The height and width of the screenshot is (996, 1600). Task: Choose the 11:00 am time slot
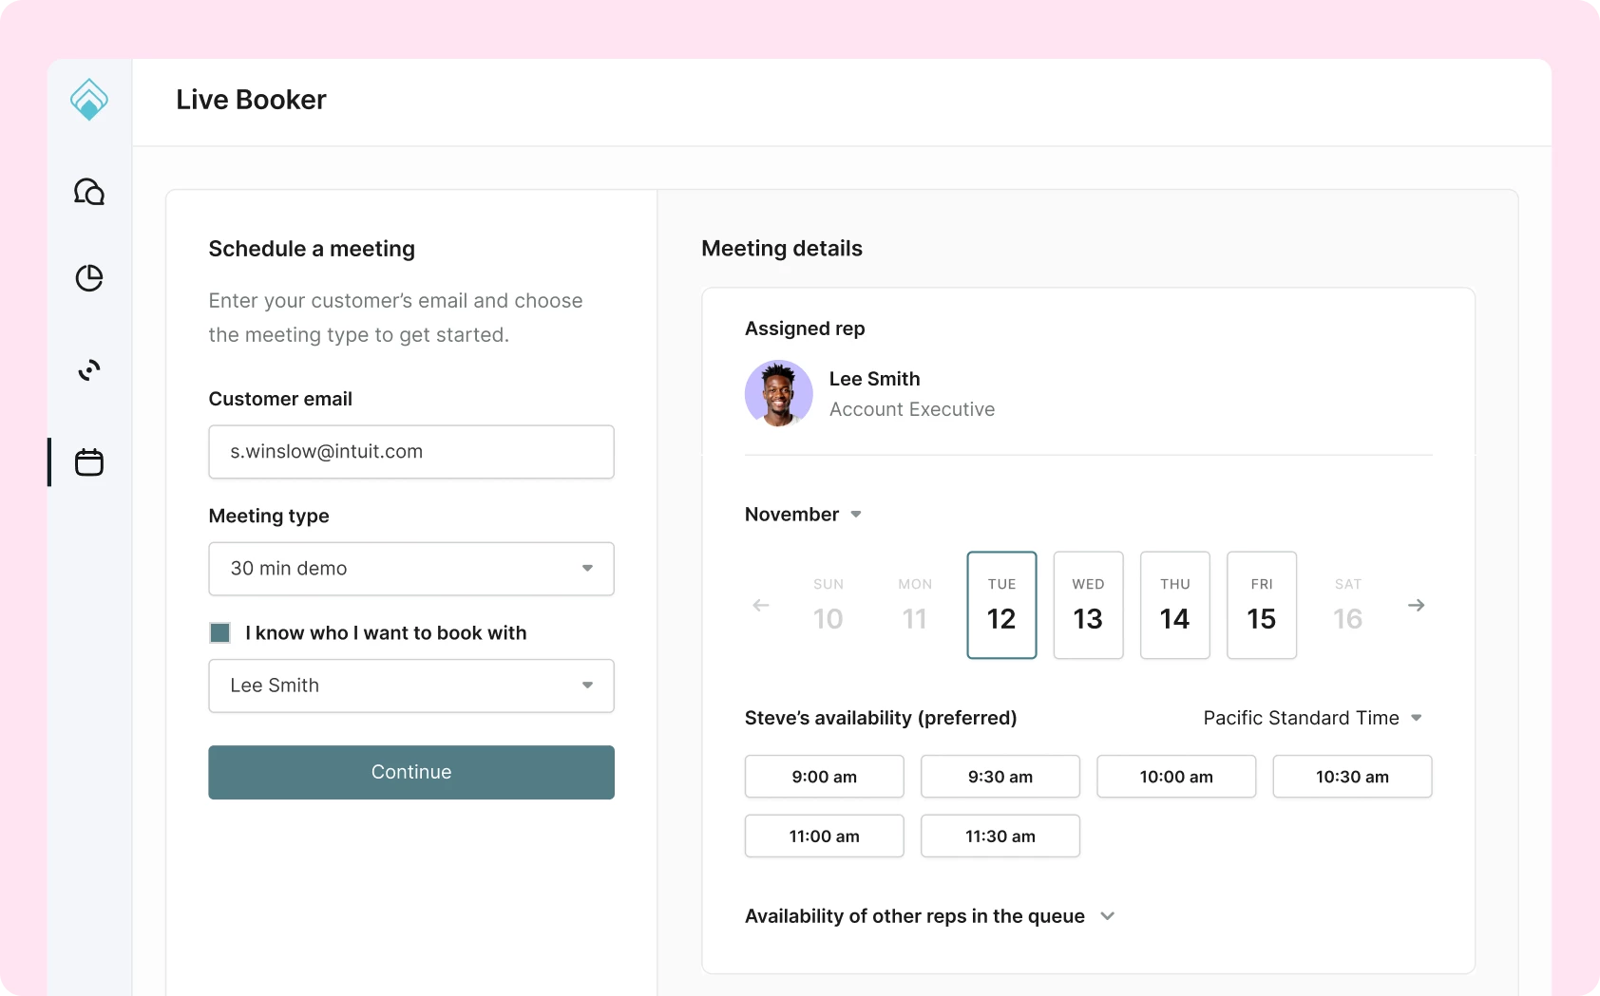(825, 836)
